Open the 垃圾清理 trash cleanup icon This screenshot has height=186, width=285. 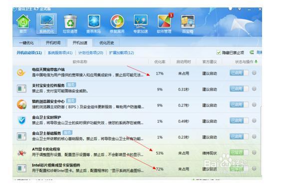tap(70, 24)
